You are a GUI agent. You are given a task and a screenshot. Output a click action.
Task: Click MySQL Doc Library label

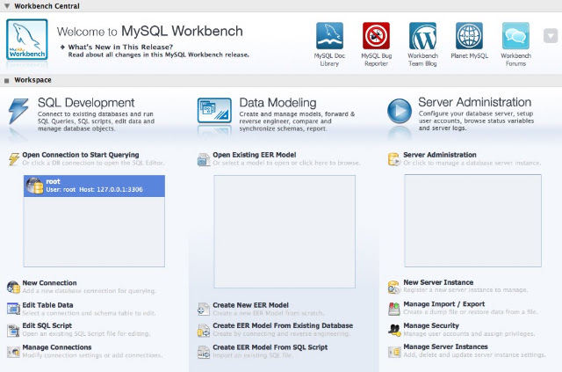(329, 60)
